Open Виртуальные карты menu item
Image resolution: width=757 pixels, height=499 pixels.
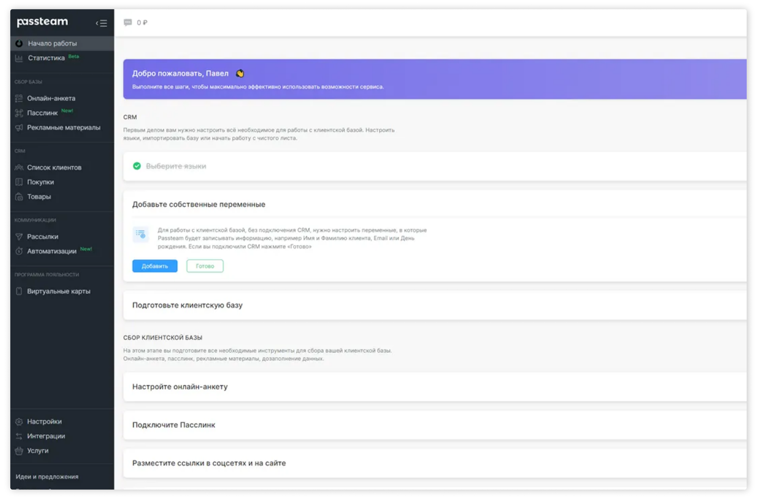tap(59, 291)
